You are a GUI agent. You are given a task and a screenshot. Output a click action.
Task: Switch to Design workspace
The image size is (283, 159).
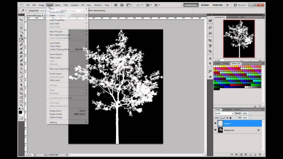point(205,5)
